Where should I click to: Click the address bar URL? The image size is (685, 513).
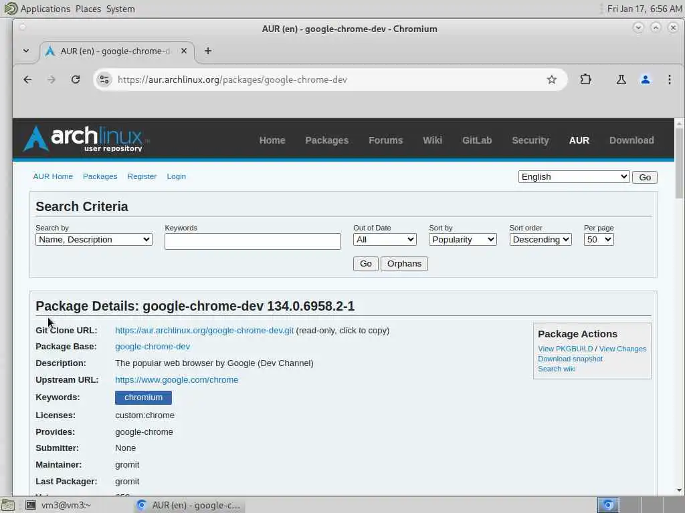point(232,79)
